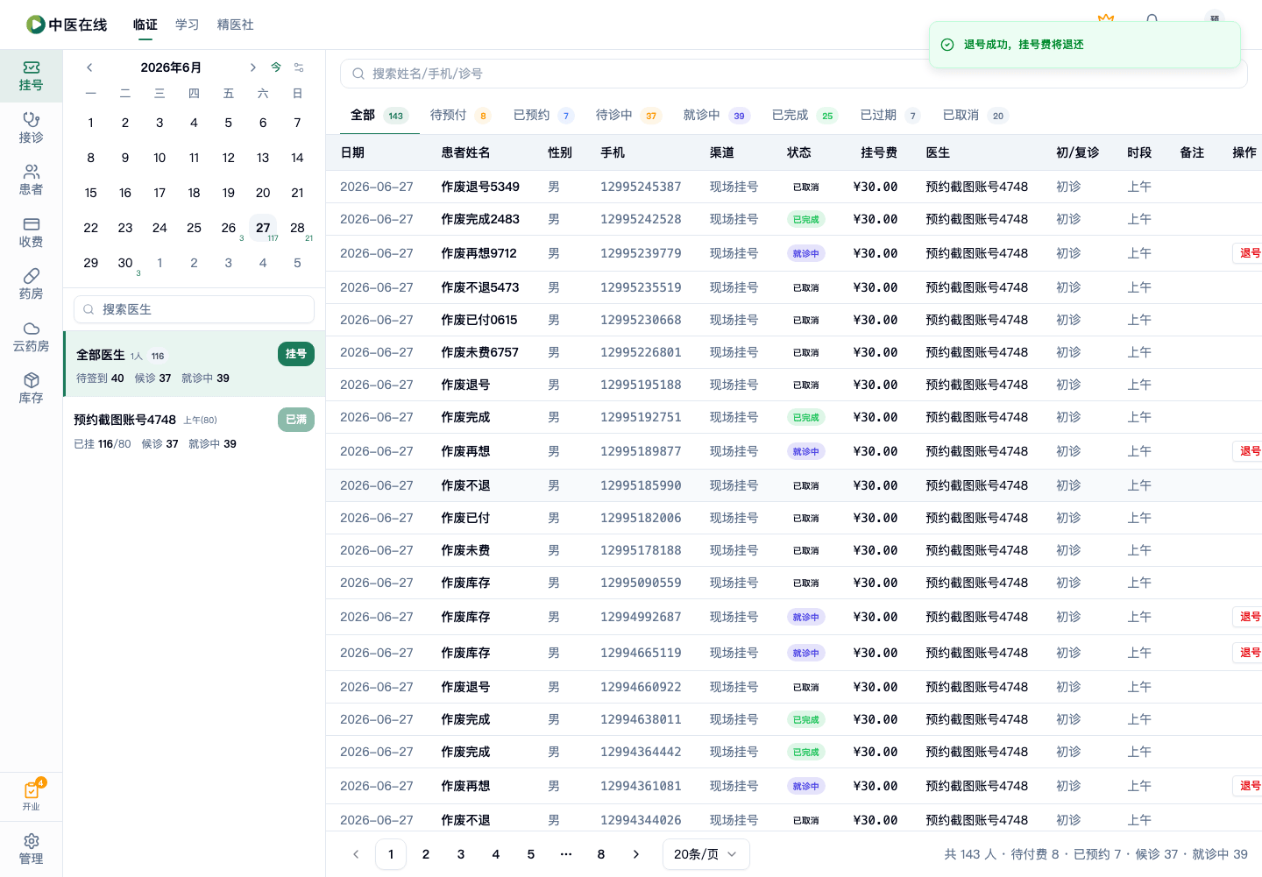Open the 药房 pharmacy sidebar section
This screenshot has width=1262, height=877.
31,284
